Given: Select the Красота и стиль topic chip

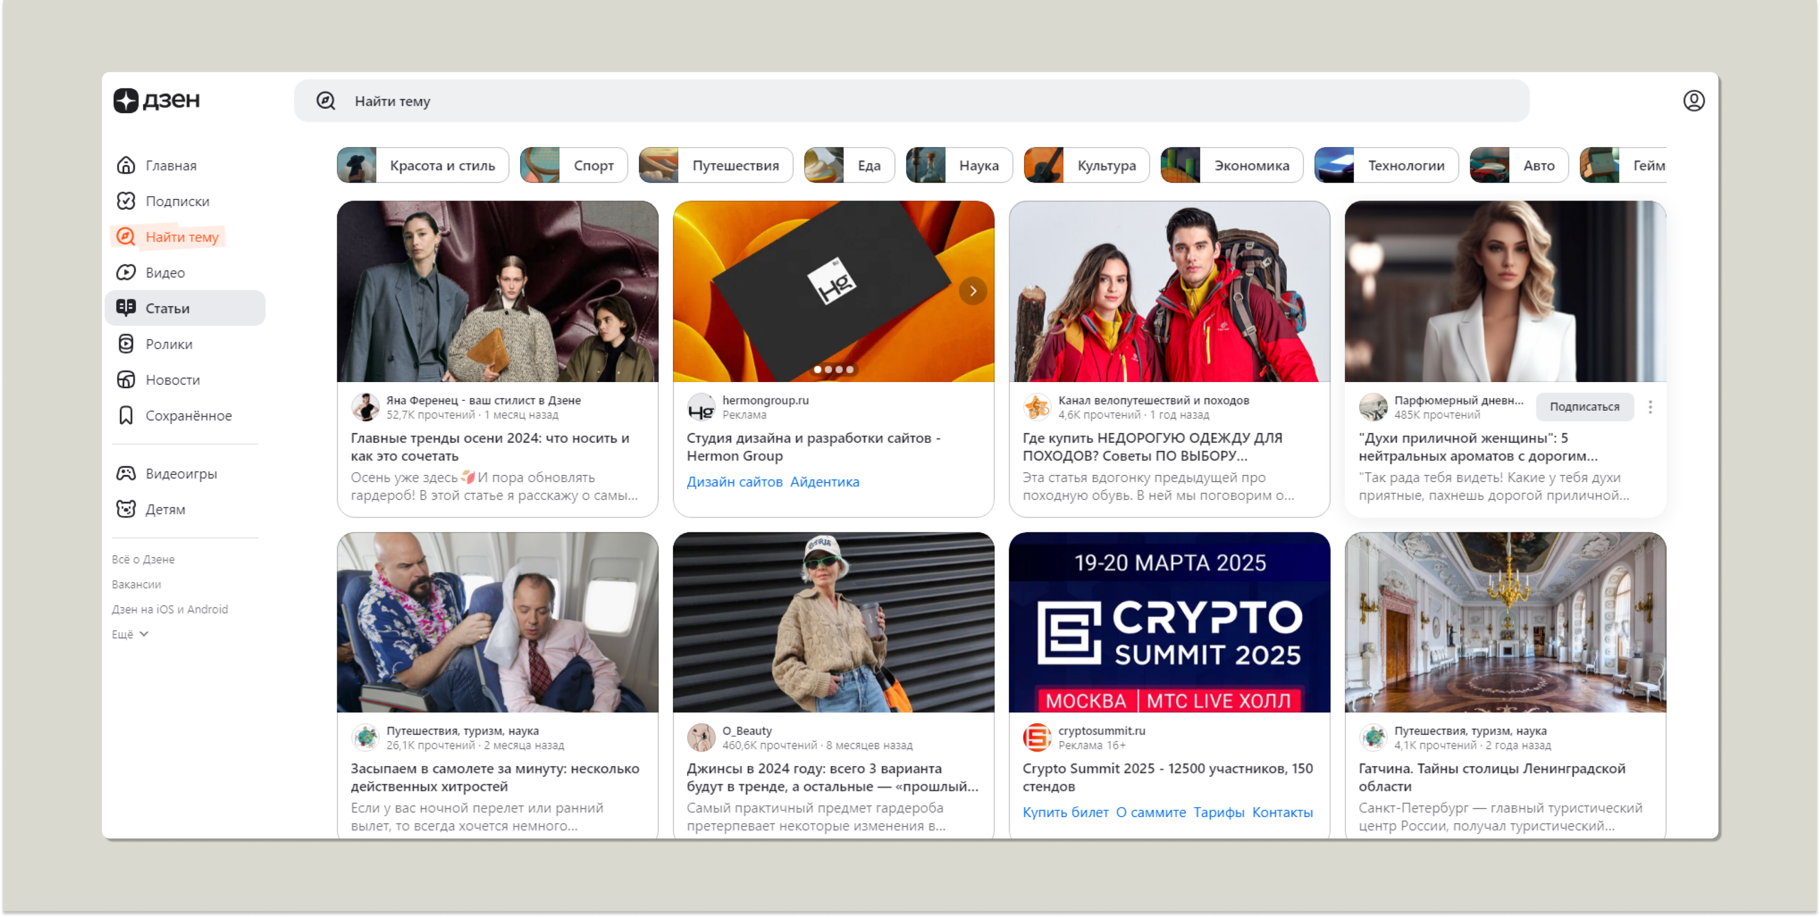Looking at the screenshot, I should click(423, 165).
